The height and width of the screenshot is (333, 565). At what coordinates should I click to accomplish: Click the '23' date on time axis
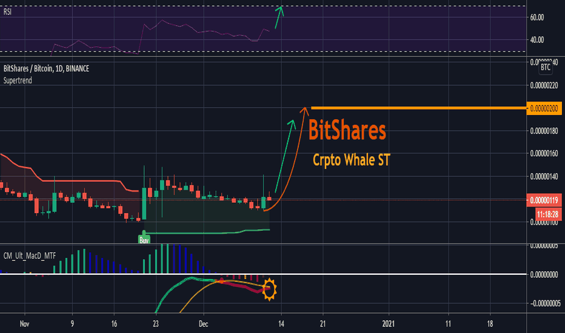pyautogui.click(x=155, y=324)
